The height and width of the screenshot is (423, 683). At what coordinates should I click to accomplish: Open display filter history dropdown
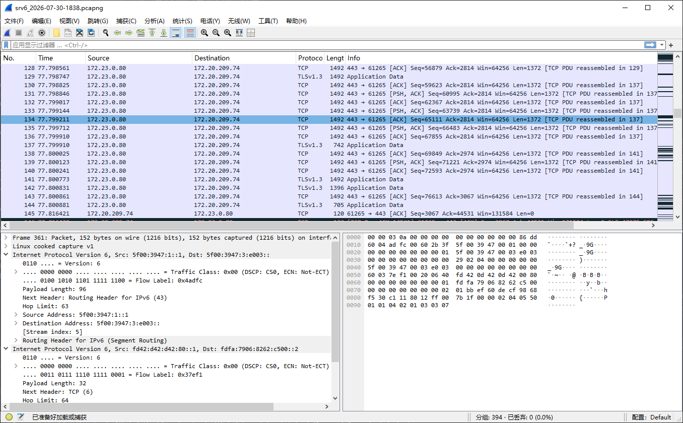(662, 45)
